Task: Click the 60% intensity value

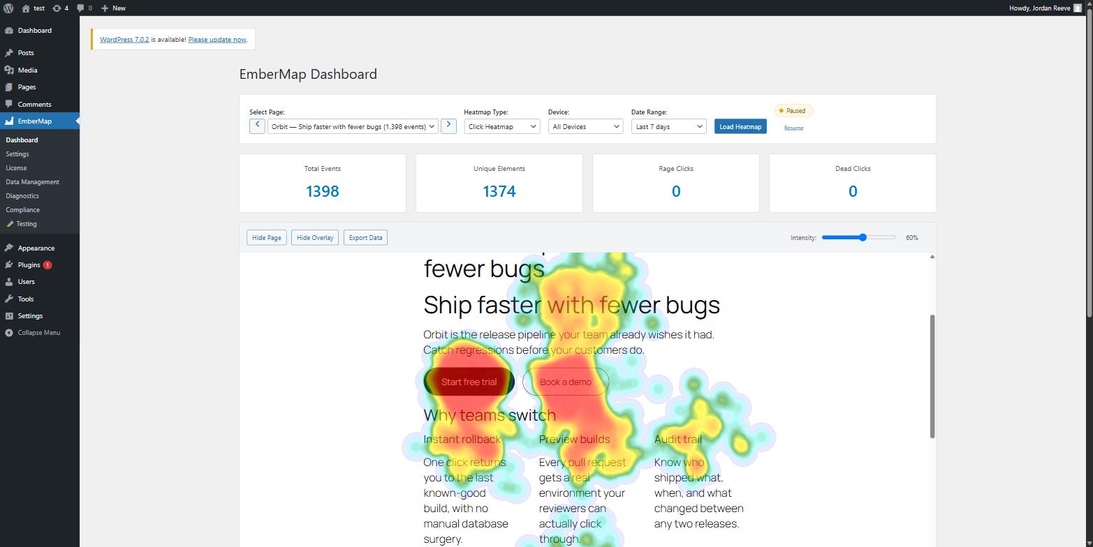Action: pos(911,238)
